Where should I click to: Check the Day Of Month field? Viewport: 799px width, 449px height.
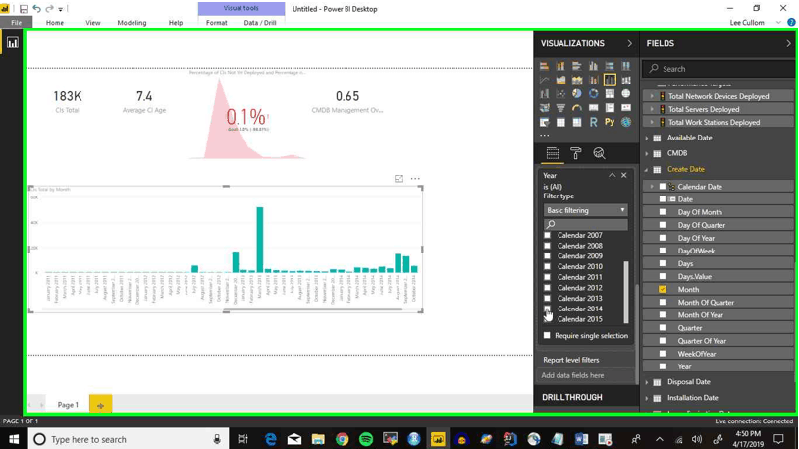pos(663,212)
